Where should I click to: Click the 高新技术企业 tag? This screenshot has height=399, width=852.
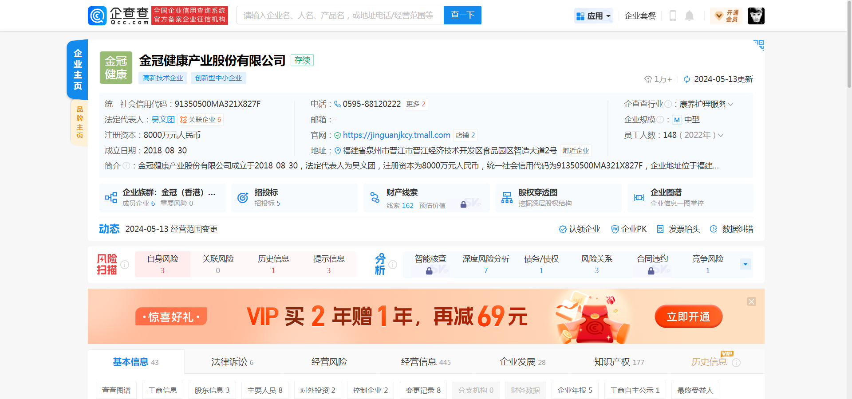[x=163, y=78]
